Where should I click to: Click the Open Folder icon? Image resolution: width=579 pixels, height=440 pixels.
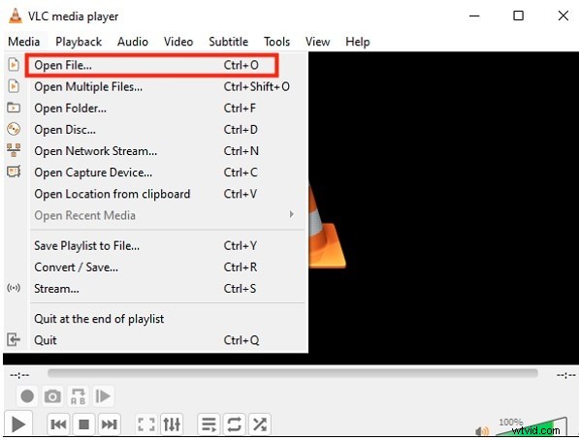[x=14, y=108]
